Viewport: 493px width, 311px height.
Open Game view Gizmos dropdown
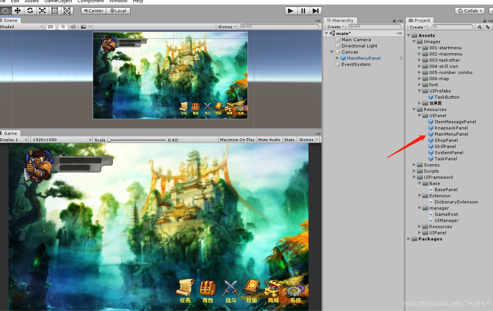click(x=308, y=140)
